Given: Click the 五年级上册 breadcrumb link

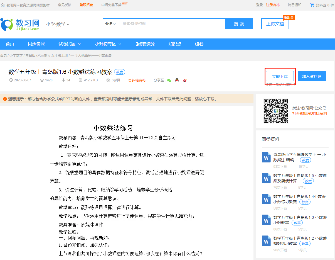Looking at the screenshot, I should pyautogui.click(x=59, y=55).
